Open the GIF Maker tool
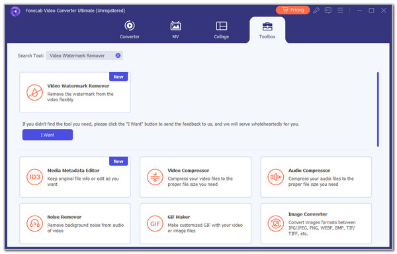Screen dimensions: 397x254 (195, 224)
